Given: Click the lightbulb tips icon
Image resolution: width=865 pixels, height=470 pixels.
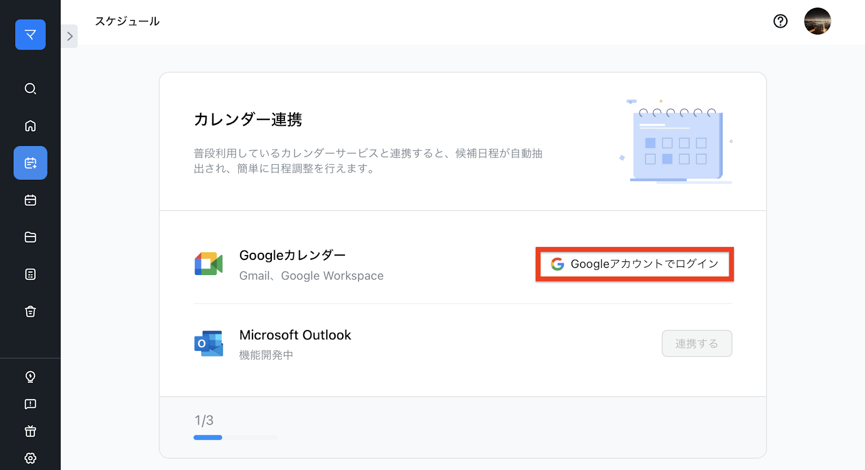Looking at the screenshot, I should 30,377.
